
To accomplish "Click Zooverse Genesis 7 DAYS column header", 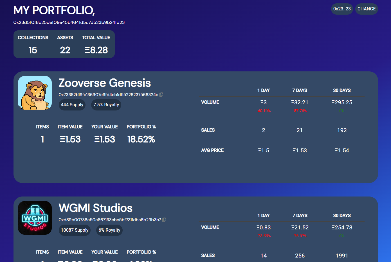I will 300,91.
